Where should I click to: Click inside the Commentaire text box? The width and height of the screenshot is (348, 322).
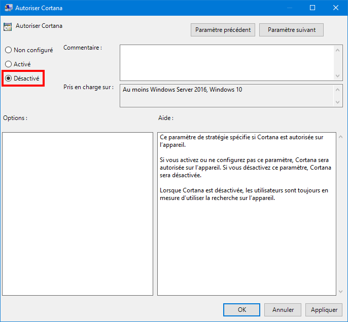227,63
